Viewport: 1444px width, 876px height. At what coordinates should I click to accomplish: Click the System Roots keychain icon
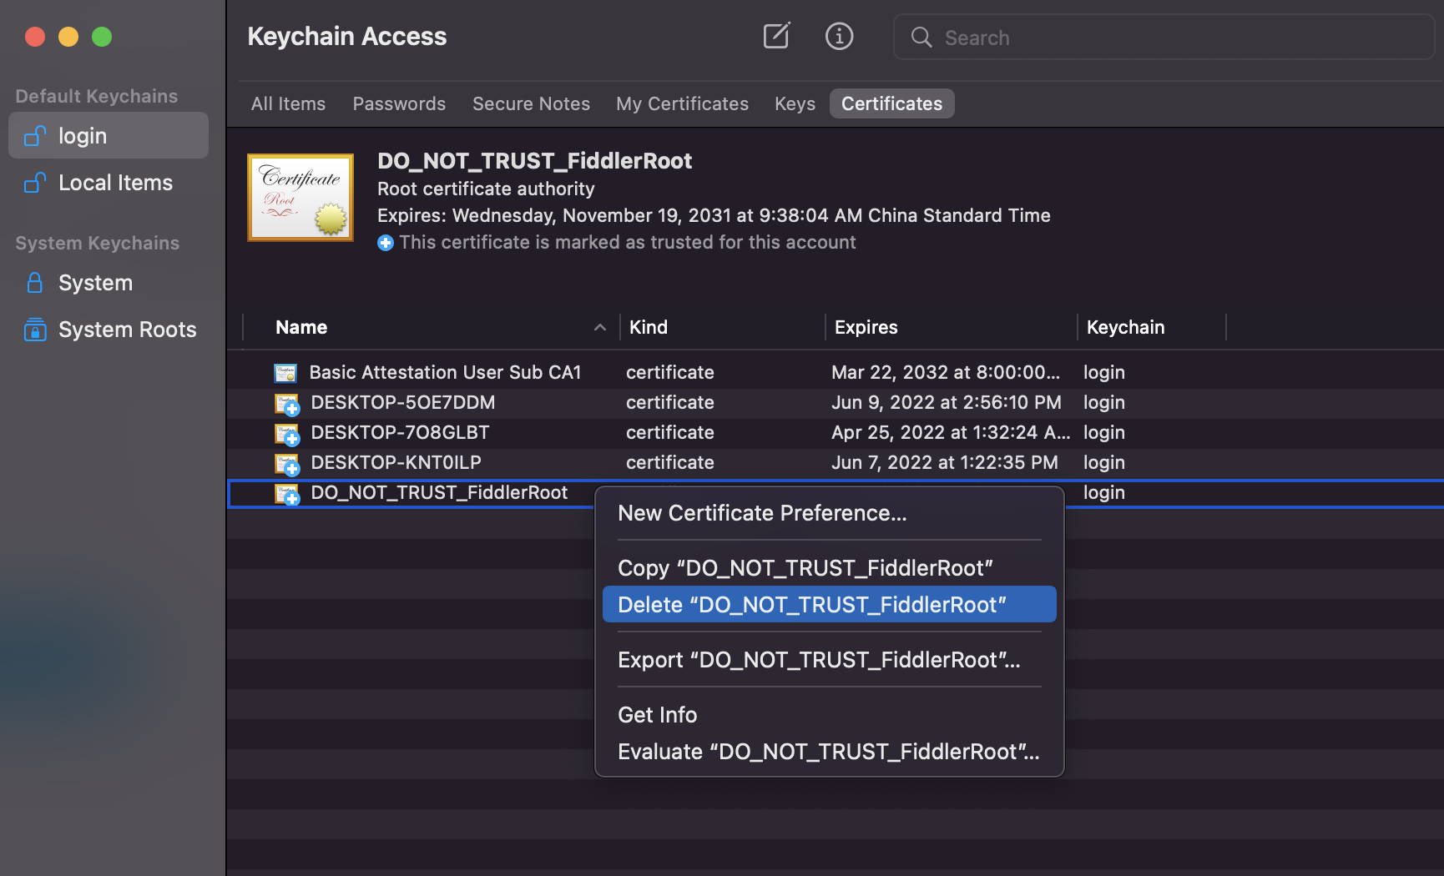pyautogui.click(x=35, y=330)
